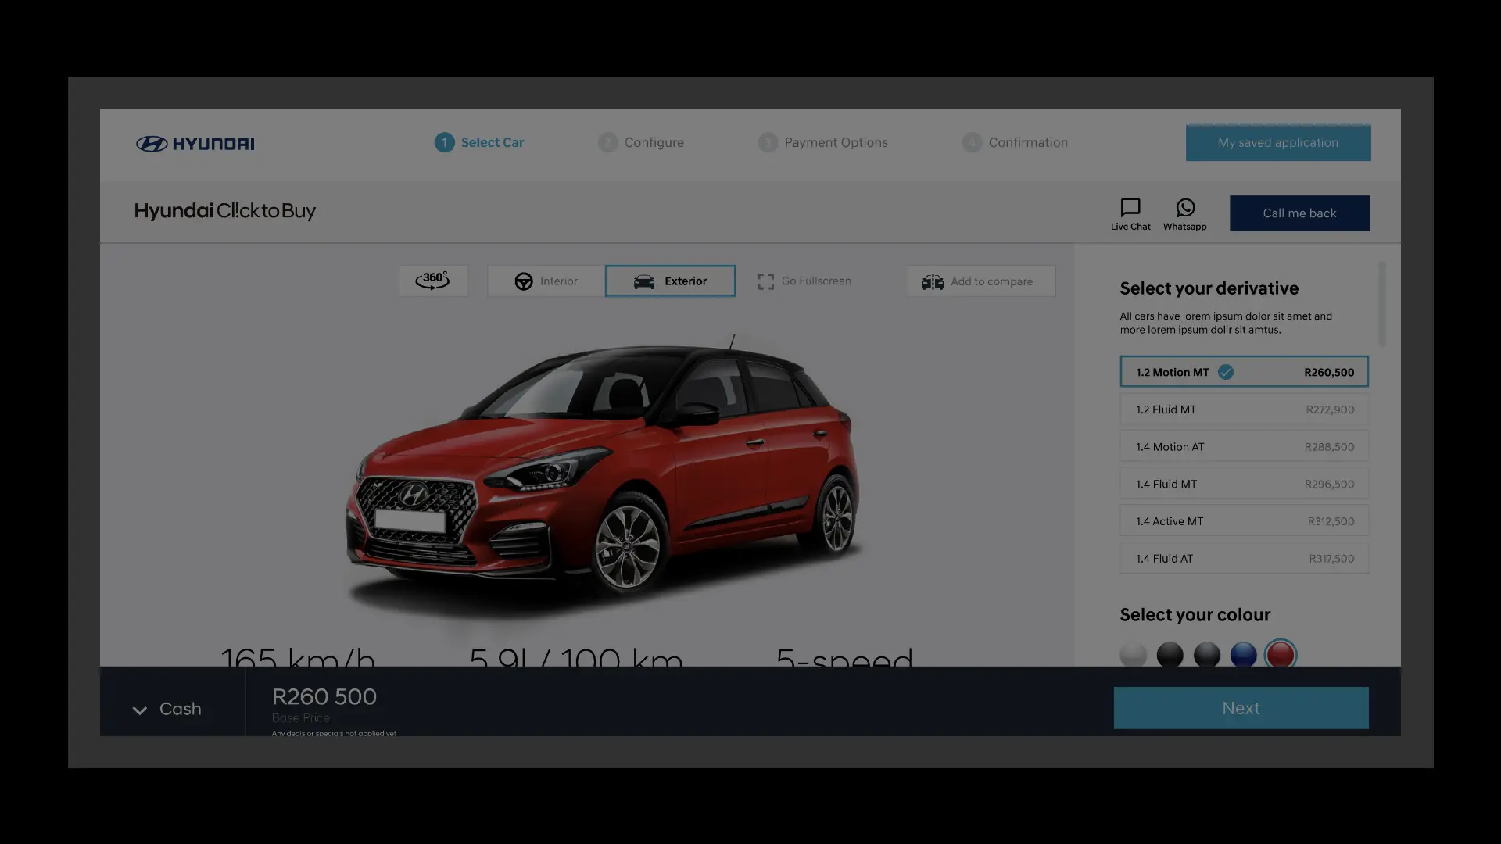
Task: Click the Hyundai Click to Buy title
Action: click(225, 211)
